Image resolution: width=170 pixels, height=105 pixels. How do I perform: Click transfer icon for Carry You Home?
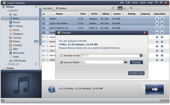[x=162, y=23]
